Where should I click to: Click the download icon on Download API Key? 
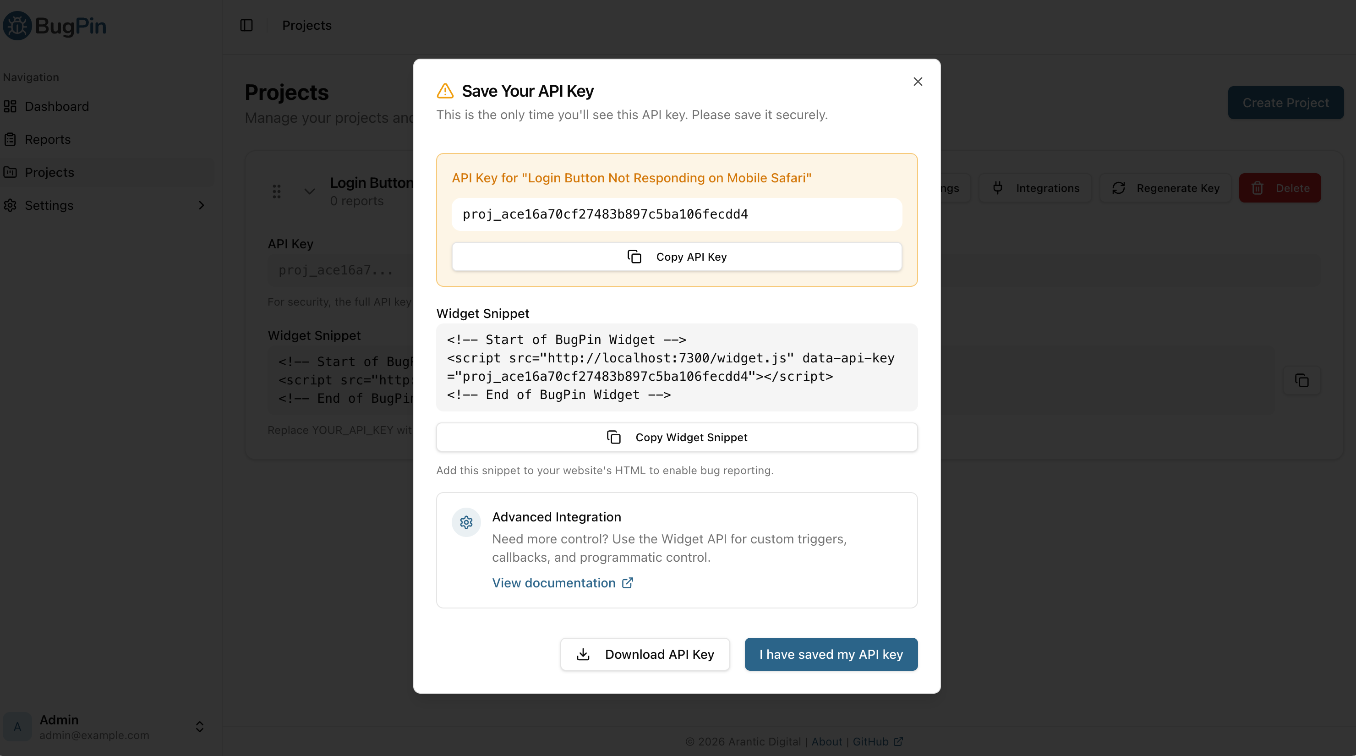(x=583, y=654)
